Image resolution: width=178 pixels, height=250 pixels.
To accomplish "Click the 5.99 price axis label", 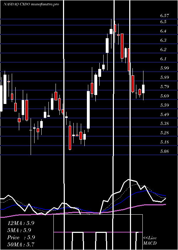I will 164,68.
